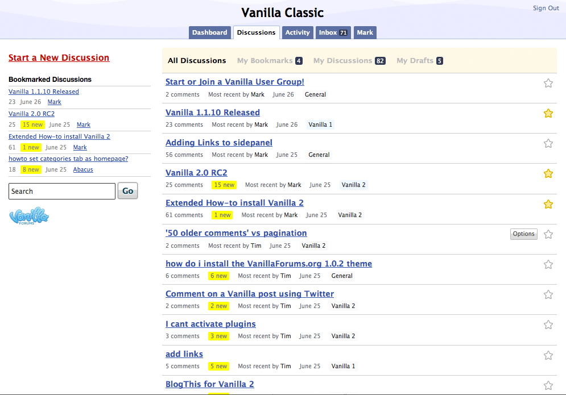Unbookmark 'Extended How-to install Vanilla 2'
Image resolution: width=566 pixels, height=395 pixels.
tap(548, 203)
